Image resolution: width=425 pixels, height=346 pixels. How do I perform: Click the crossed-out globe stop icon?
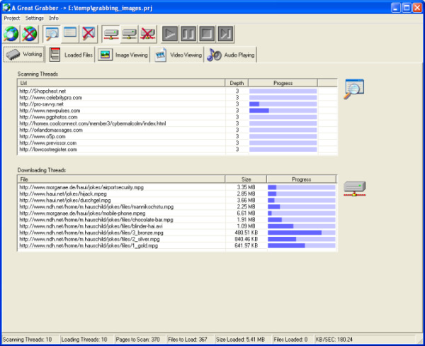(x=30, y=33)
